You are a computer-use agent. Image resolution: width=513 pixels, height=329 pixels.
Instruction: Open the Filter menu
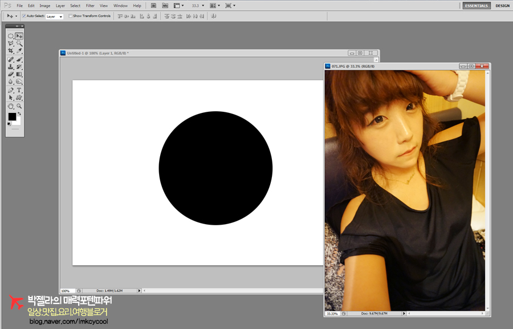pyautogui.click(x=90, y=6)
